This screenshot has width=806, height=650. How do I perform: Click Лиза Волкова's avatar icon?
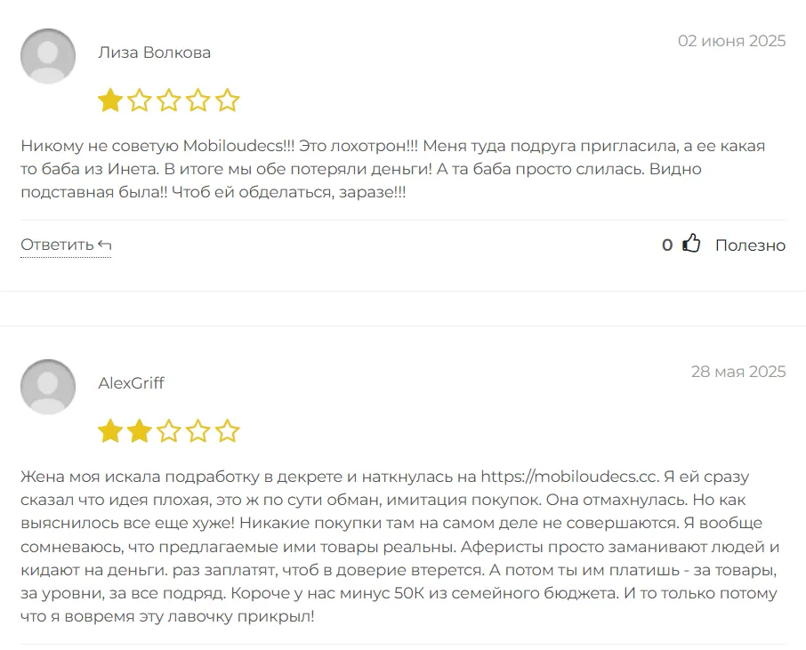[48, 56]
